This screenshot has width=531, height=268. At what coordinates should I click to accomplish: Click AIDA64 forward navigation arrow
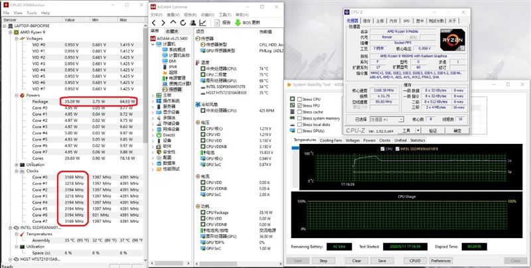163,23
